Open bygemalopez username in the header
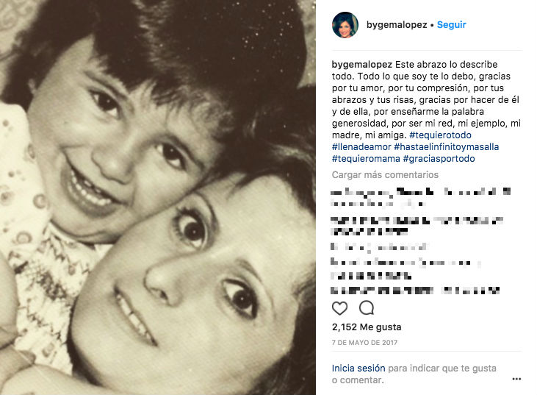Viewport: 537px width, 395px height. click(397, 25)
